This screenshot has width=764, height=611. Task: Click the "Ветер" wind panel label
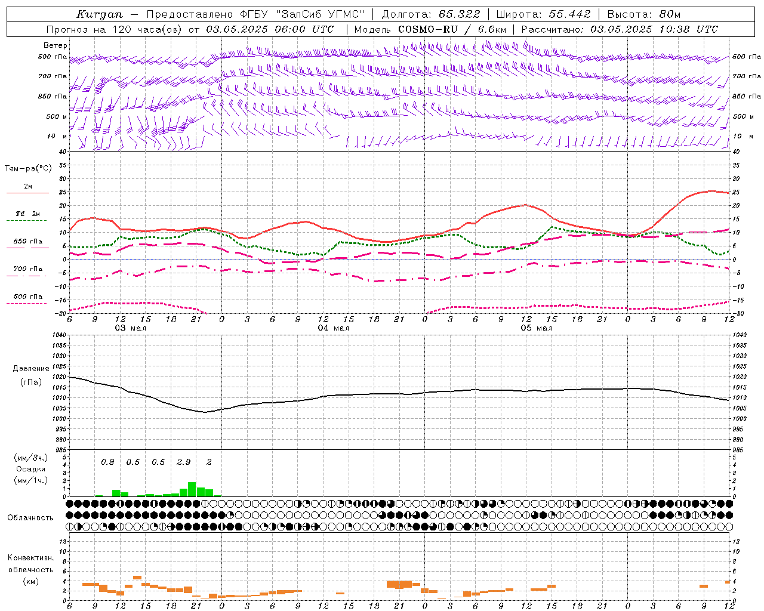[x=56, y=45]
